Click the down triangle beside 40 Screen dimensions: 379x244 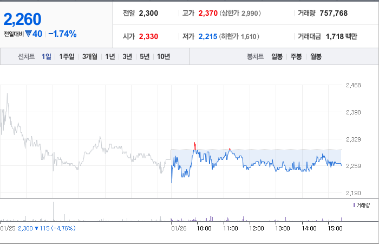28,34
